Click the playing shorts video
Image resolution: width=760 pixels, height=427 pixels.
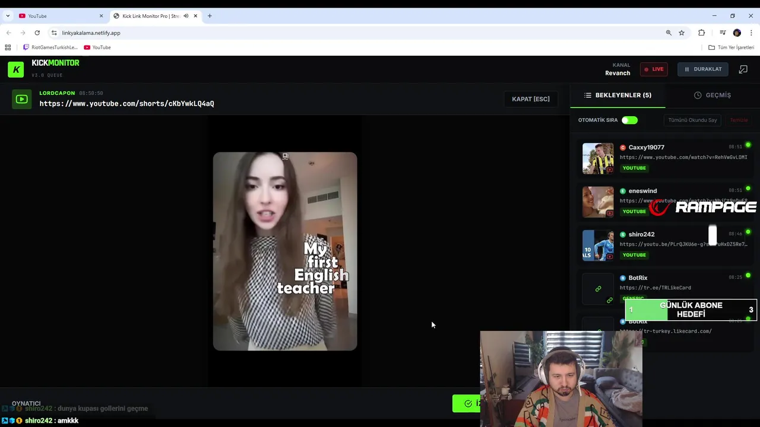[x=285, y=251]
